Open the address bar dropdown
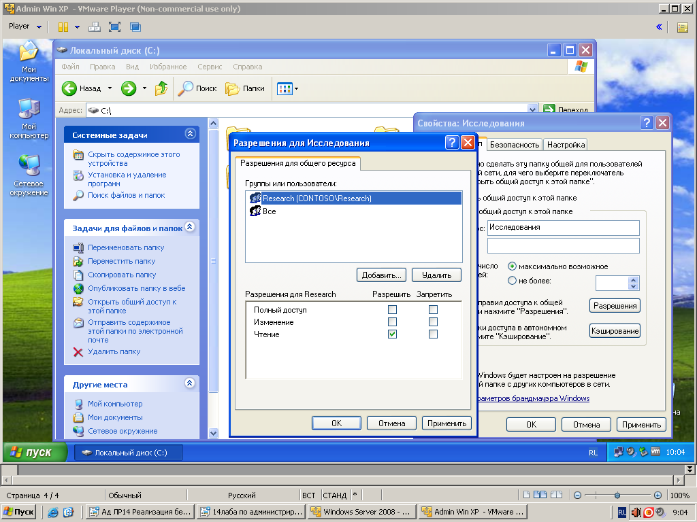The height and width of the screenshot is (522, 697). click(x=532, y=109)
